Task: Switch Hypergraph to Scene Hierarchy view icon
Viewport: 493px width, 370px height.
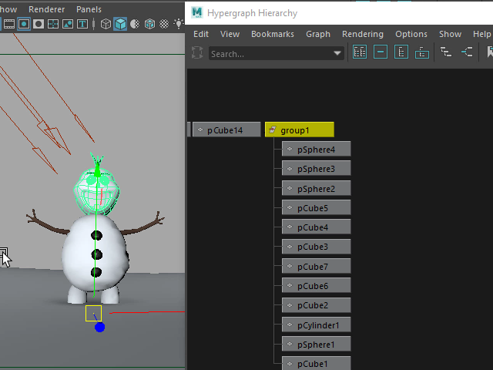Action: (x=446, y=52)
